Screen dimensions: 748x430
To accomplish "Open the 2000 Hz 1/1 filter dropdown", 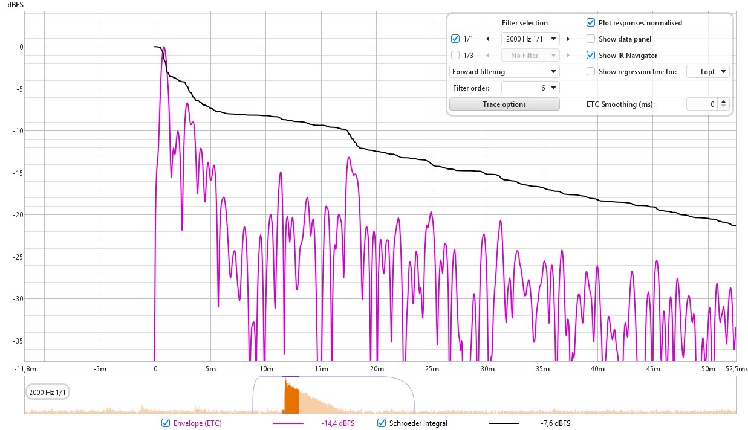I will click(530, 39).
